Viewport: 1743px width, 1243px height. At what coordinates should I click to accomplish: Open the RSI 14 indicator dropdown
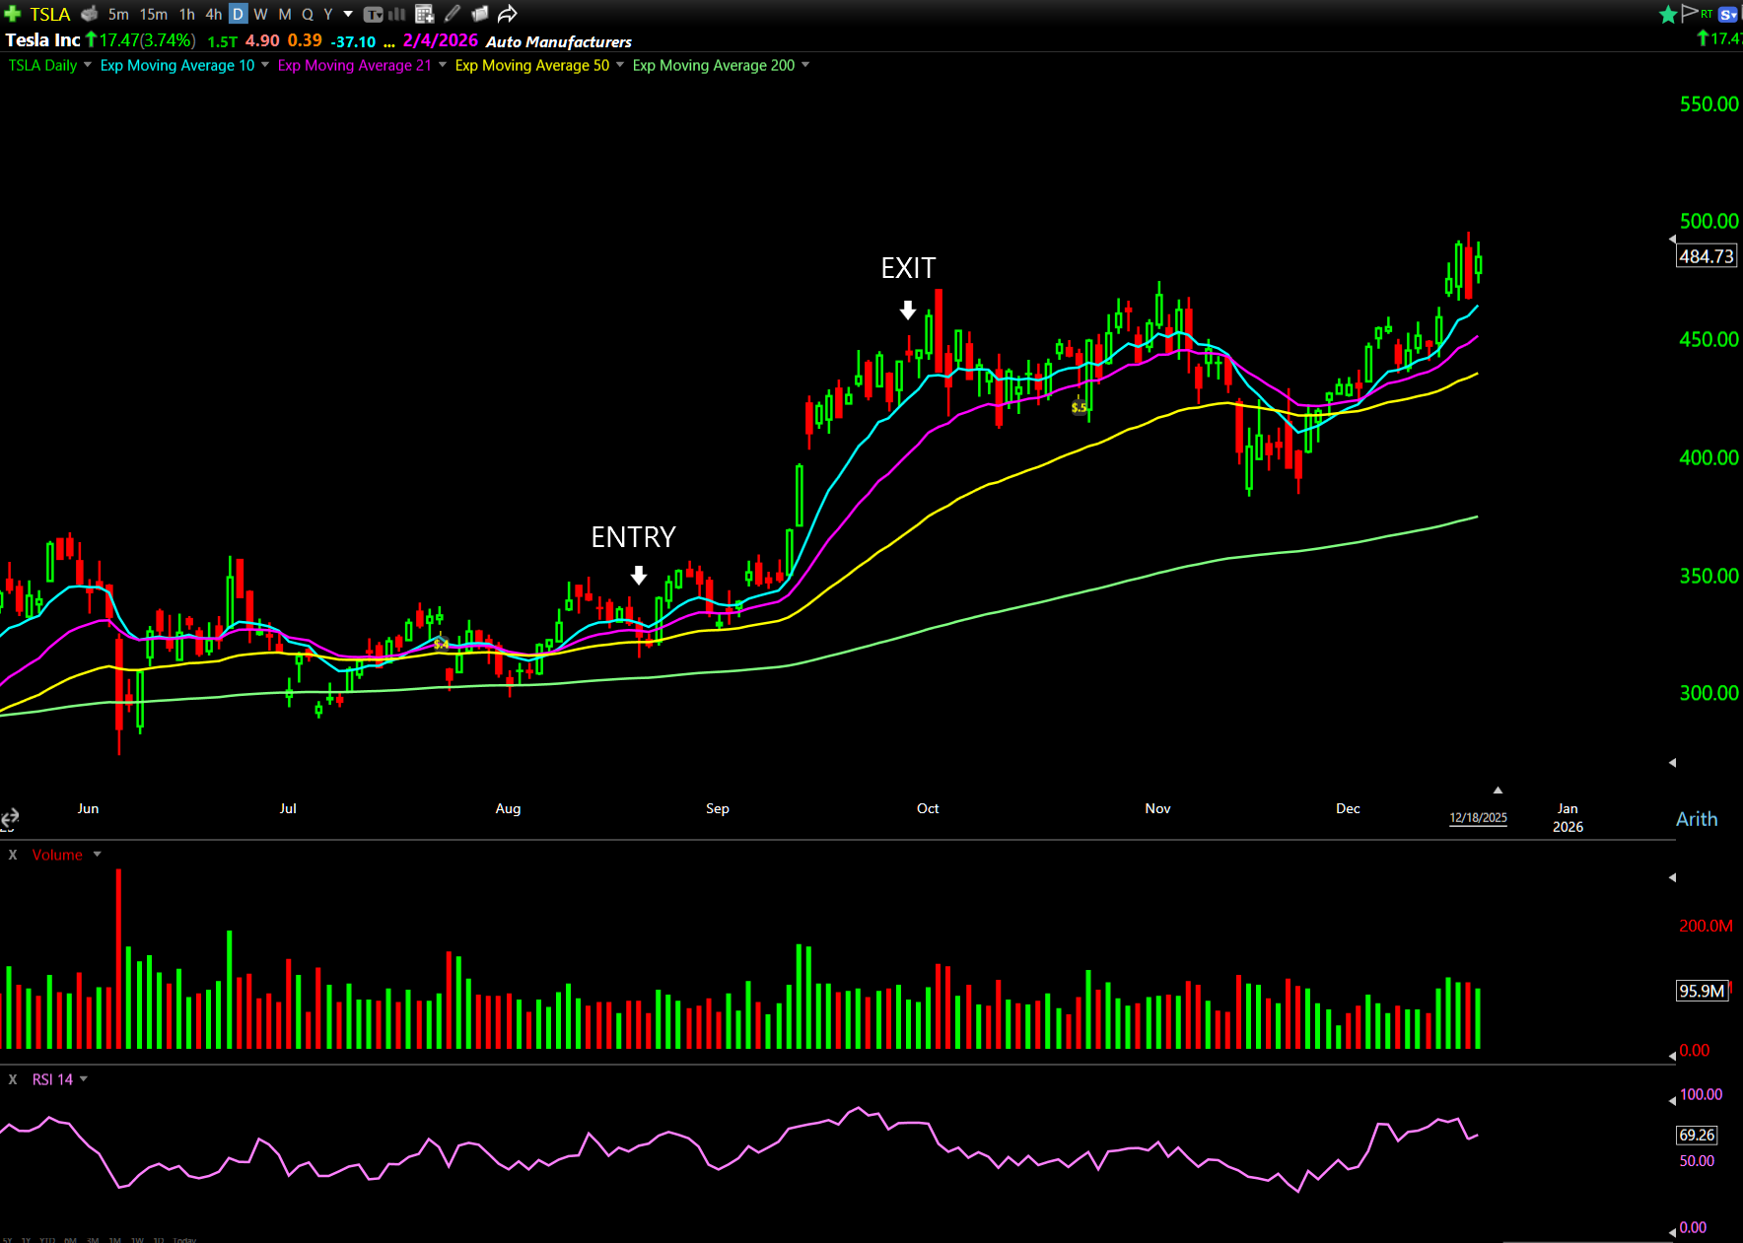(84, 1079)
